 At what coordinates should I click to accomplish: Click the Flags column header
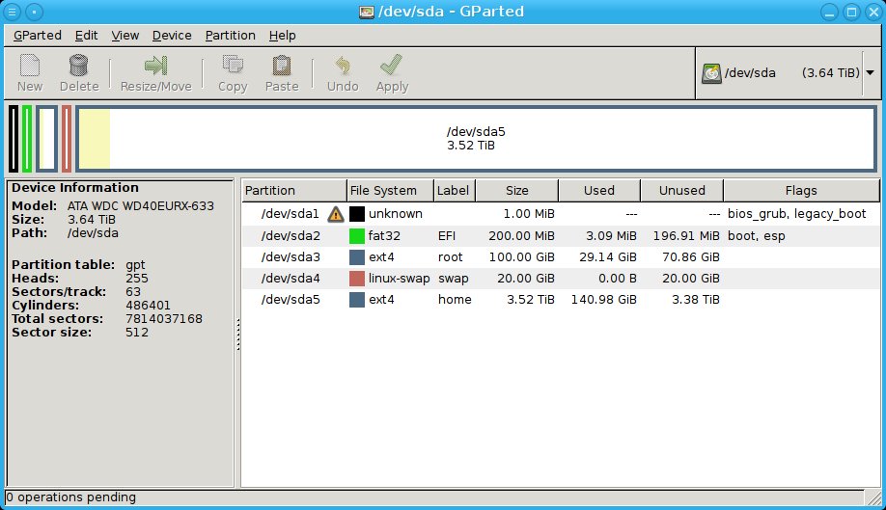801,191
